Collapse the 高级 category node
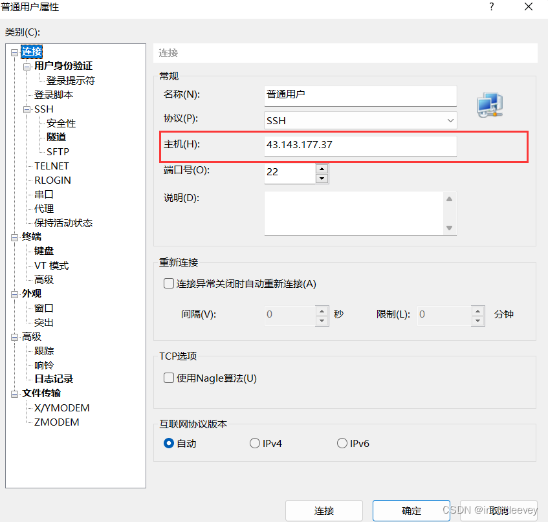This screenshot has height=522, width=548. (x=14, y=337)
